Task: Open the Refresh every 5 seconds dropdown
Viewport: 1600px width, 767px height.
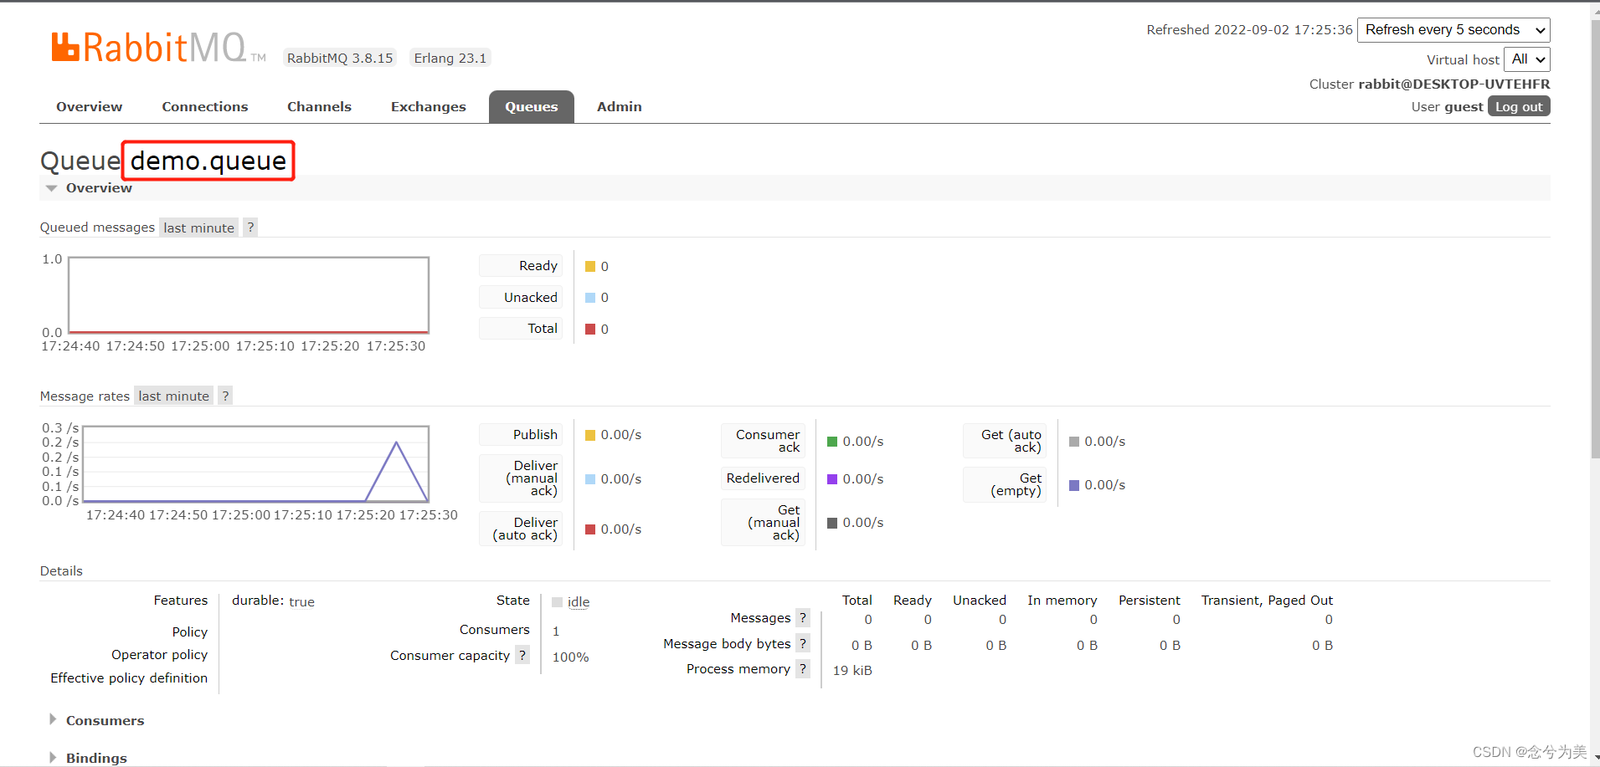Action: click(1453, 30)
